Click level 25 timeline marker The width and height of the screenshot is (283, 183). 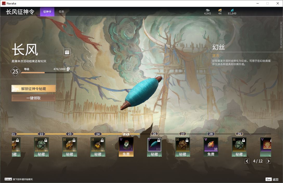[x=126, y=134]
